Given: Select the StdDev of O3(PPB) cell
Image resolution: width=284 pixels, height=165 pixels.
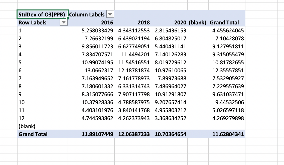Looking at the screenshot, I should [42, 14].
